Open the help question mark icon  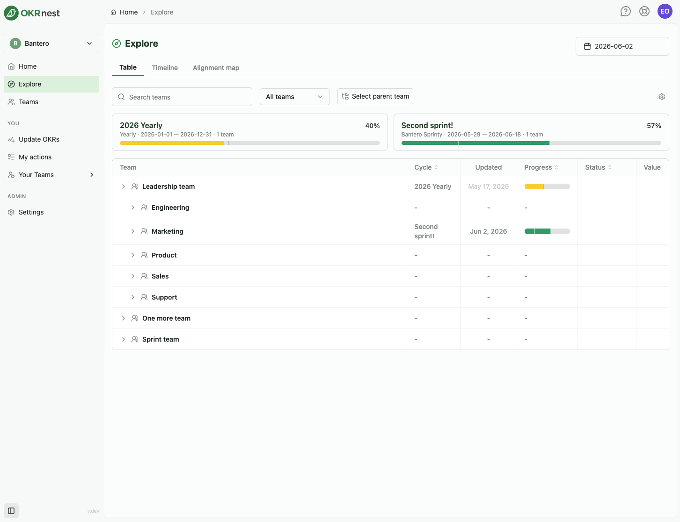click(625, 11)
